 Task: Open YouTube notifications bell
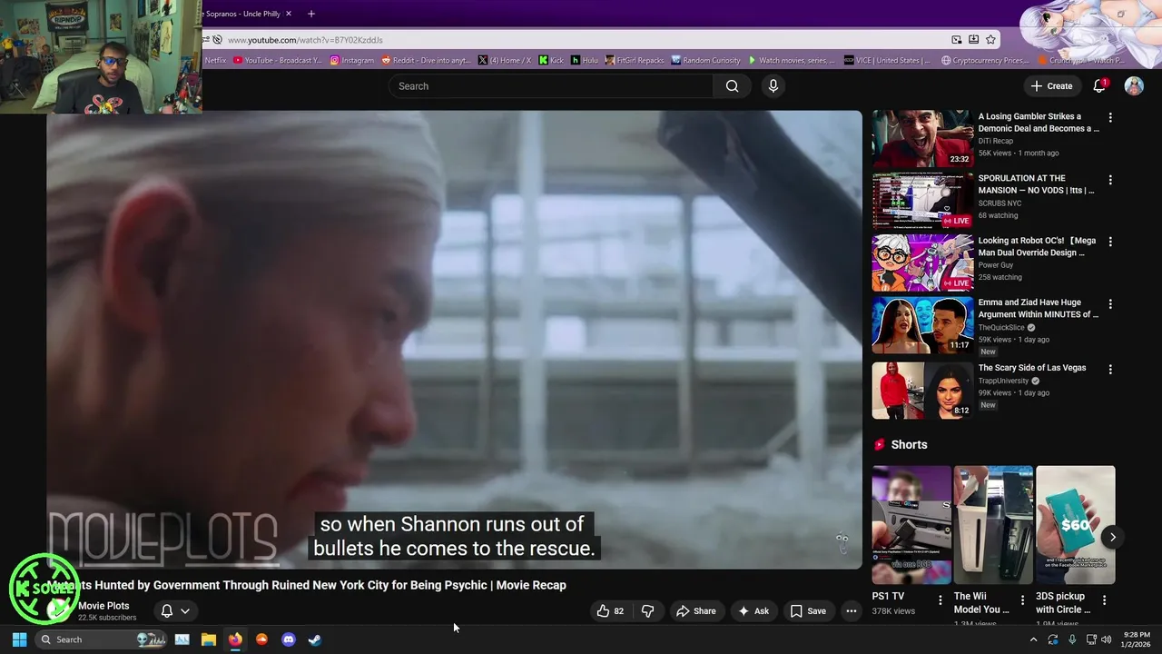tap(1098, 85)
